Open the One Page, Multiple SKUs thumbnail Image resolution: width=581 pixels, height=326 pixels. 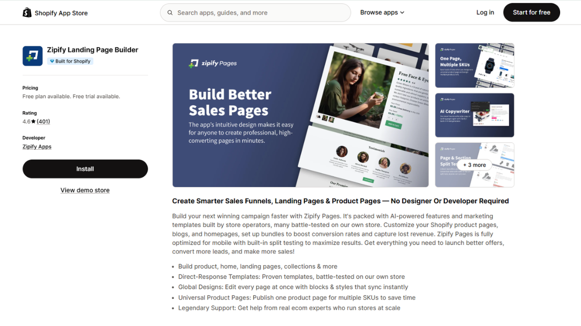pyautogui.click(x=474, y=66)
